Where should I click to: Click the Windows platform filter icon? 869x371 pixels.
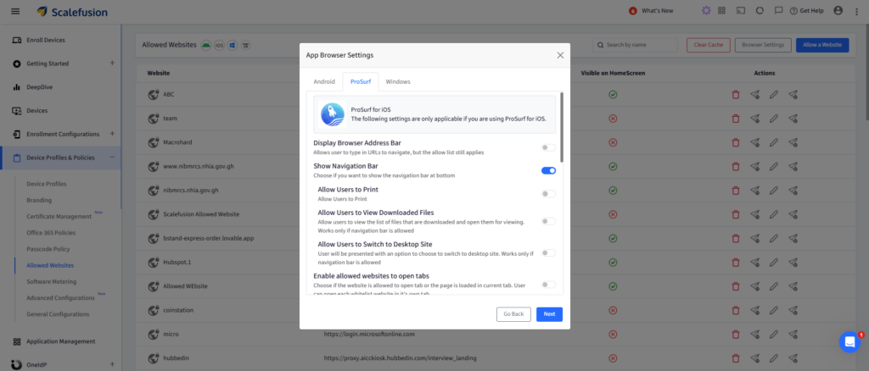[x=233, y=45]
